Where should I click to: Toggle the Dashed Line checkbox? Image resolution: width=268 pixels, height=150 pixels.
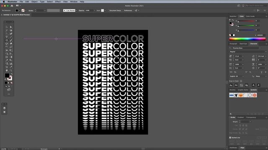(x=230, y=137)
